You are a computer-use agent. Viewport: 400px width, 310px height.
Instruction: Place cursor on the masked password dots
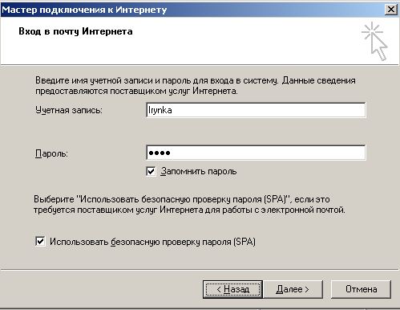click(x=160, y=153)
